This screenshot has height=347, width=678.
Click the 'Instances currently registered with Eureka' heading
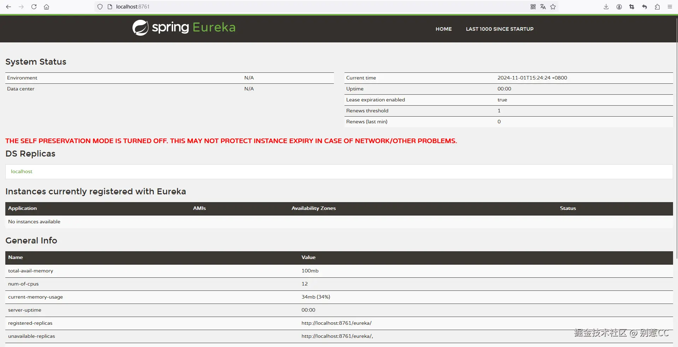coord(95,191)
